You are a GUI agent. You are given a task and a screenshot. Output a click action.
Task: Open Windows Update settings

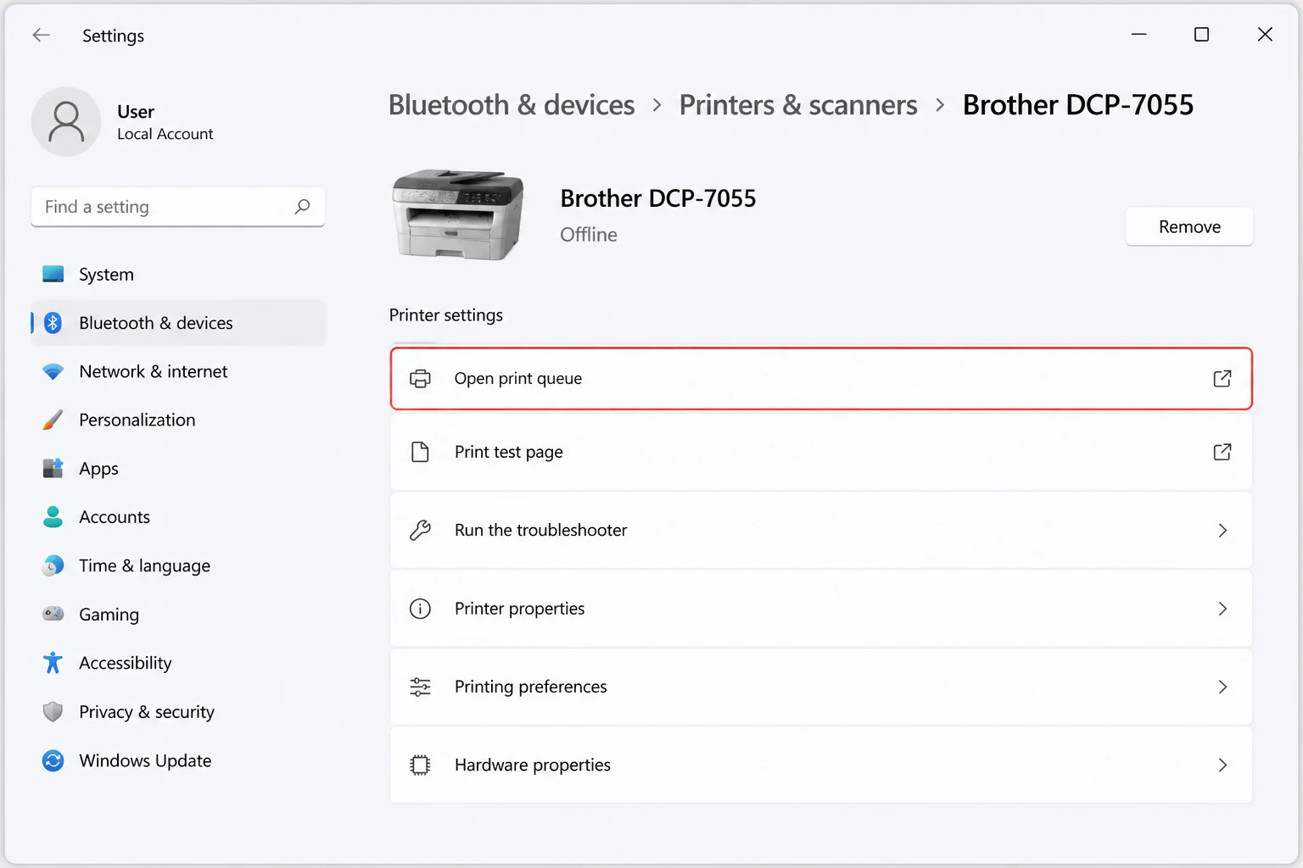(178, 760)
